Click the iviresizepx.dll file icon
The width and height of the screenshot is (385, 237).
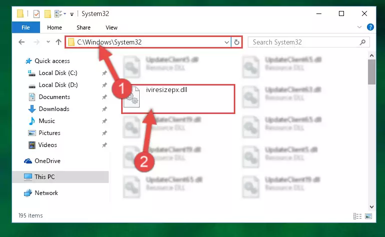coord(132,97)
